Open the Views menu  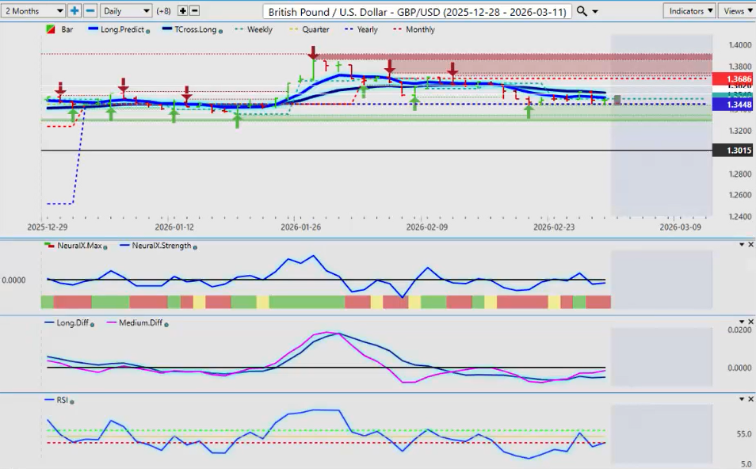point(737,11)
